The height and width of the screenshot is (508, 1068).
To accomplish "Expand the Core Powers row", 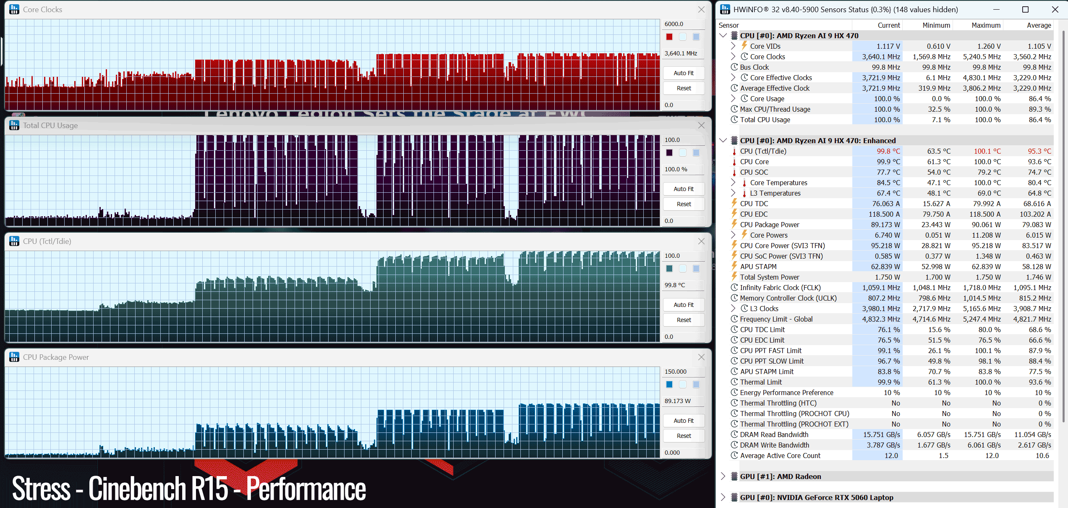I will (x=733, y=235).
